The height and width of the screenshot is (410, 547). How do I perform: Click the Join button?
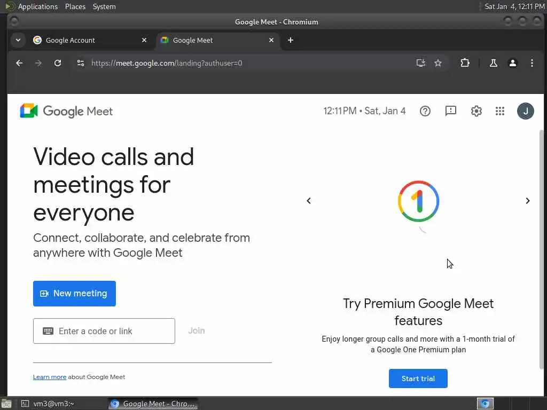[x=197, y=330]
